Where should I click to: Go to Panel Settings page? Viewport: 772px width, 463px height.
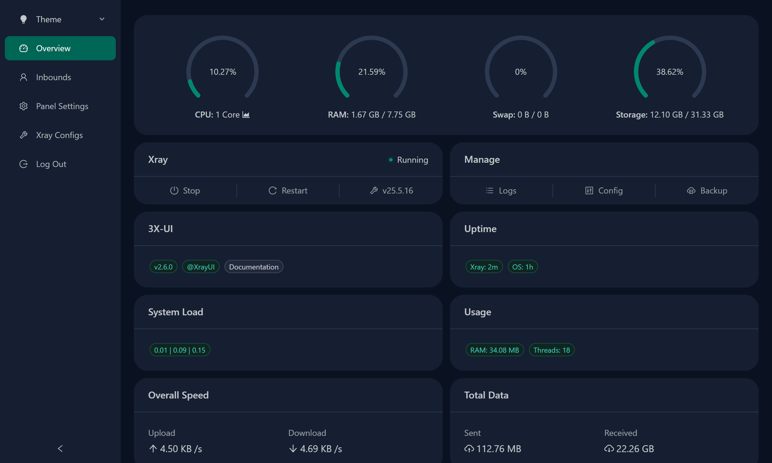coord(62,106)
